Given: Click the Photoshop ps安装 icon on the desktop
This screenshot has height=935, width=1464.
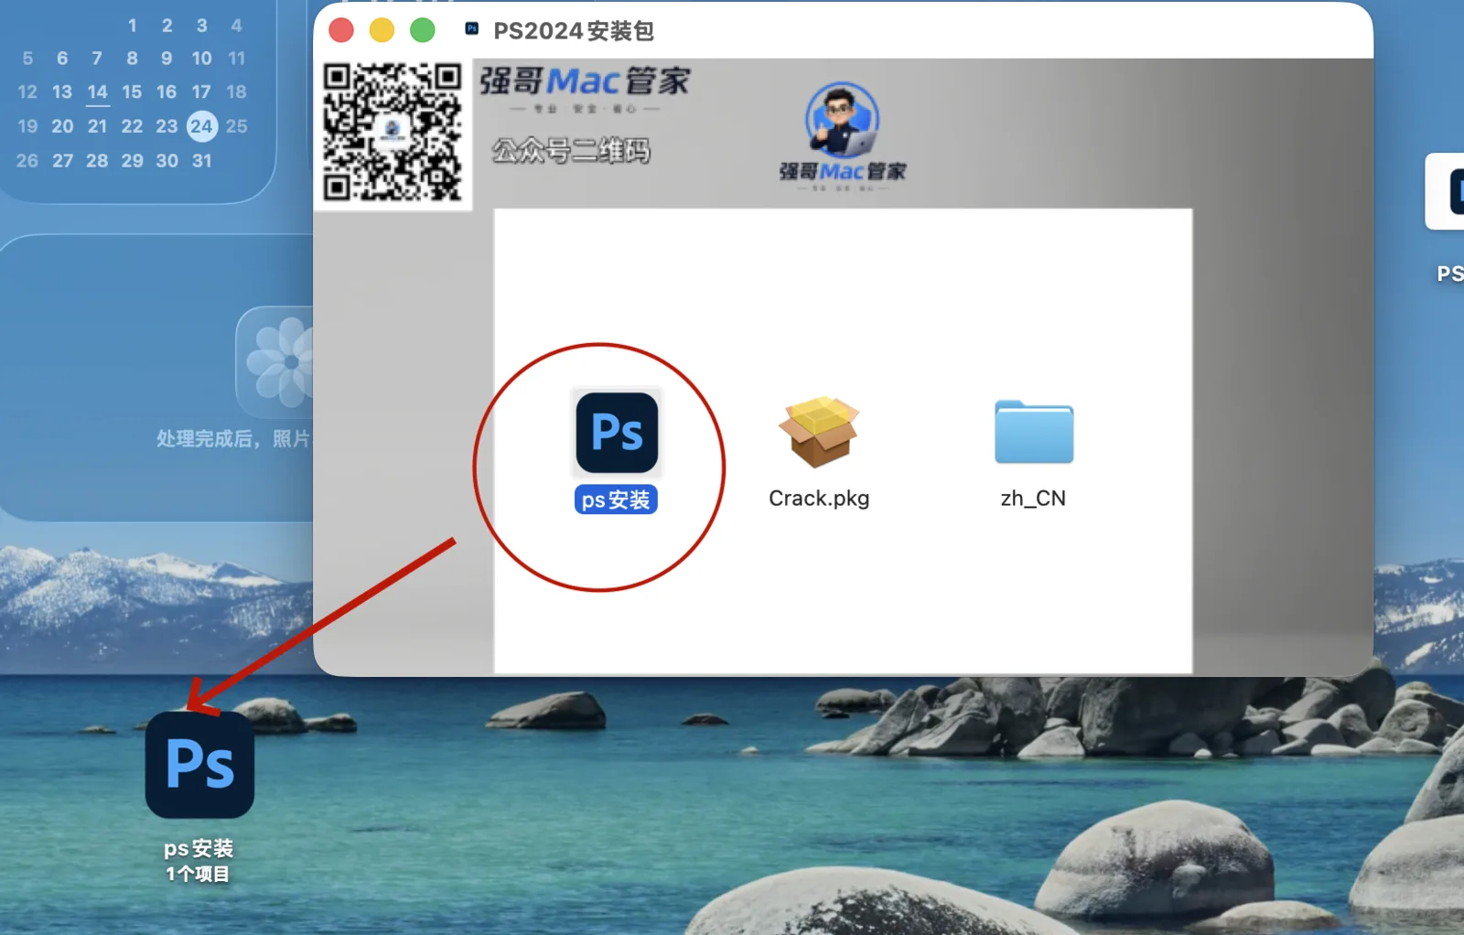Looking at the screenshot, I should pos(199,764).
